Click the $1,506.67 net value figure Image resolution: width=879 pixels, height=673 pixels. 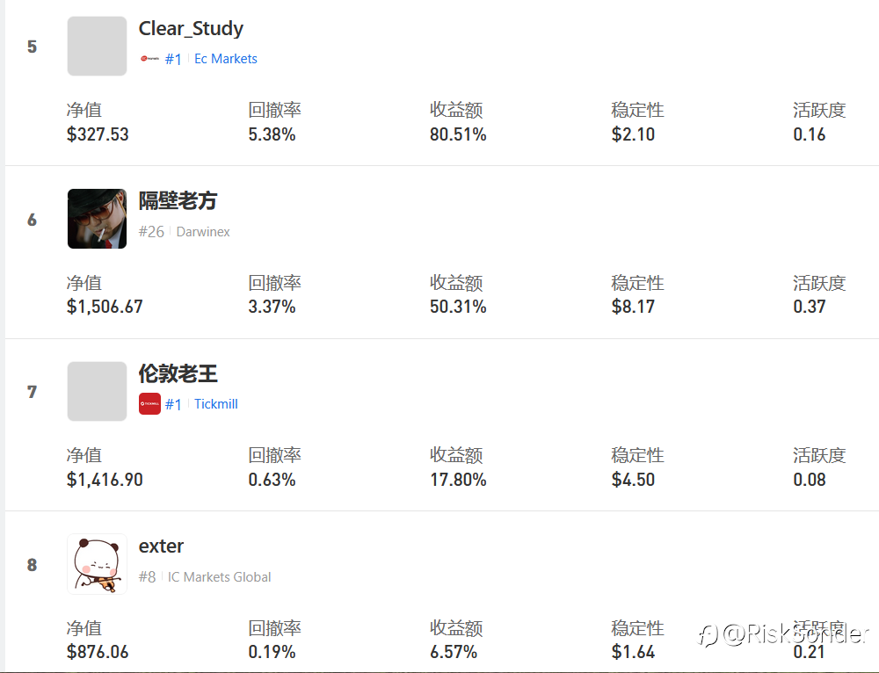coord(105,307)
